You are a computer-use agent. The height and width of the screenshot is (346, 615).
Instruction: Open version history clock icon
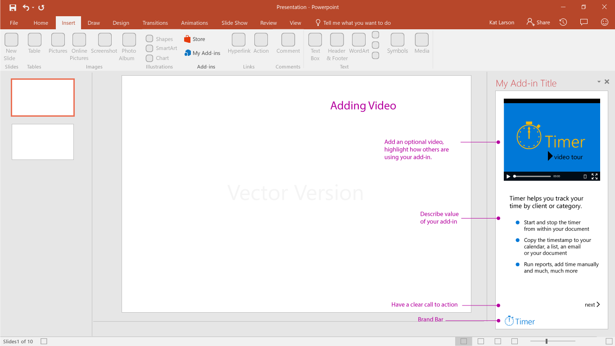pos(563,22)
